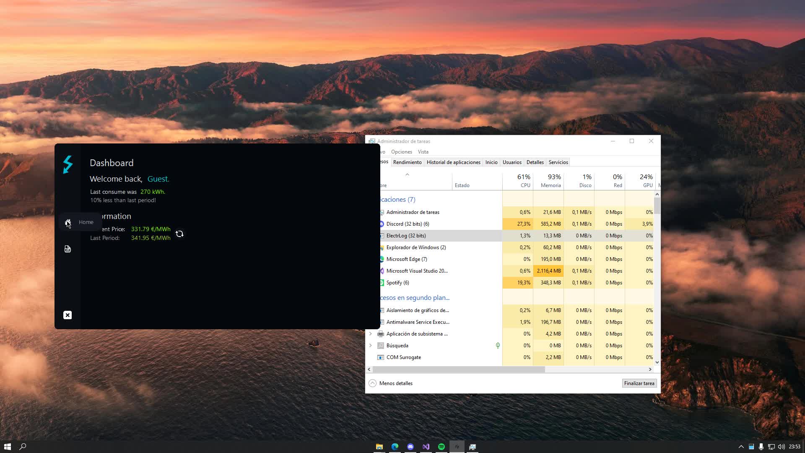The width and height of the screenshot is (805, 453).
Task: Show hidden icons in the system tray
Action: tap(740, 446)
